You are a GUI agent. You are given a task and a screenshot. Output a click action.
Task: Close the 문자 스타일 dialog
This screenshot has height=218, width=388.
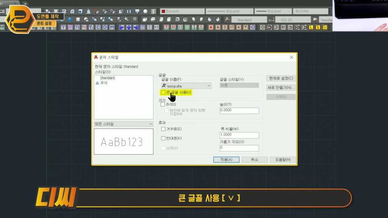coord(292,57)
